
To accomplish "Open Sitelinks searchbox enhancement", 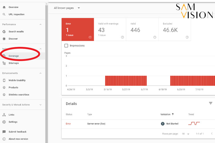I will pos(19,95).
